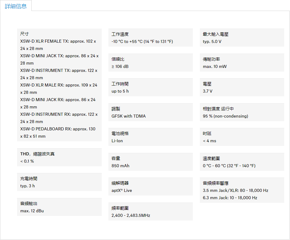Select the 充電時間 label
Screen dimensions: 290x240
coord(29,178)
